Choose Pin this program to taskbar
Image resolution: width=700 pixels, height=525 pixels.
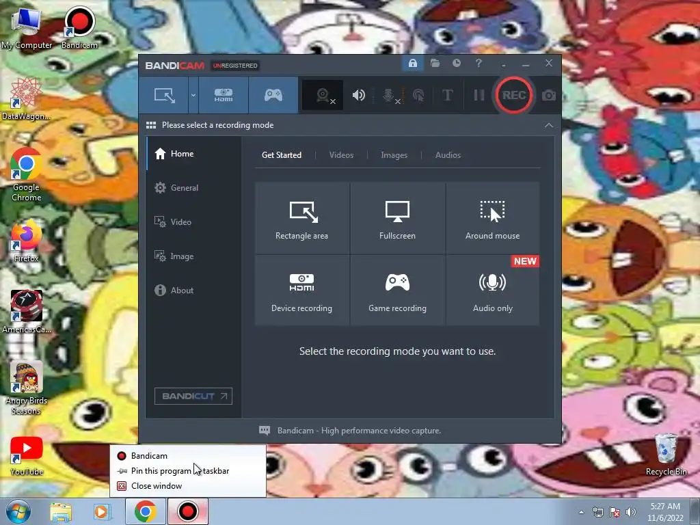188,471
